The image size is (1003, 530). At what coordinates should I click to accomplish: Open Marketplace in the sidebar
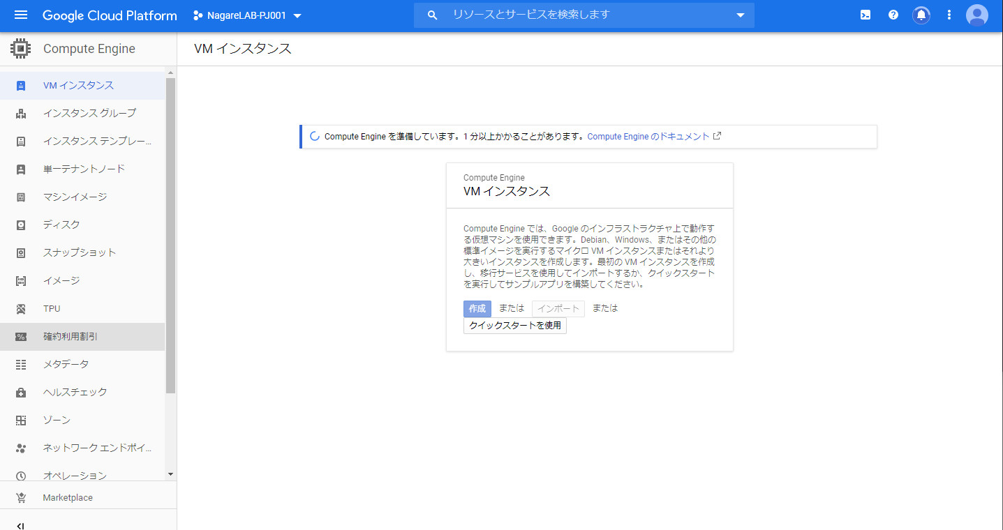click(x=88, y=498)
